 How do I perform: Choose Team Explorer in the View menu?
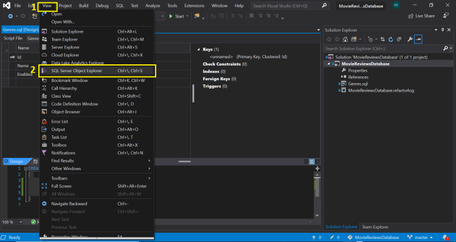pyautogui.click(x=97, y=39)
